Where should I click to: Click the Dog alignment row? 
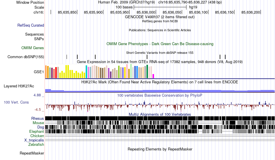point(160,127)
